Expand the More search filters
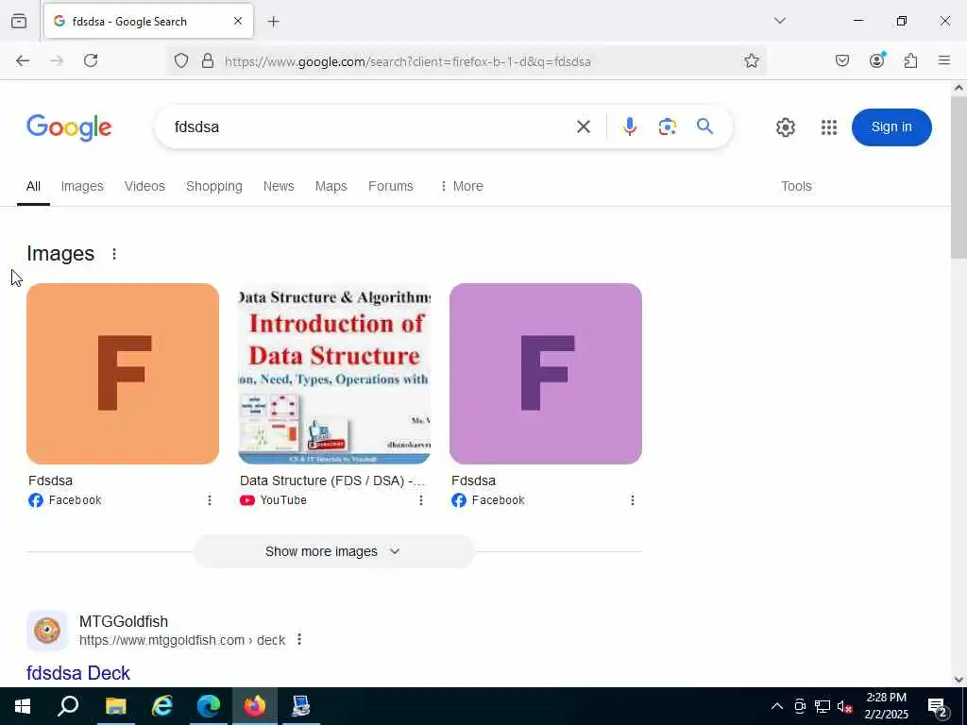This screenshot has height=725, width=967. click(x=461, y=186)
